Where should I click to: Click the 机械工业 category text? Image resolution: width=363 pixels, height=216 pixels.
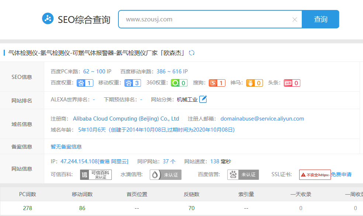[x=187, y=100]
